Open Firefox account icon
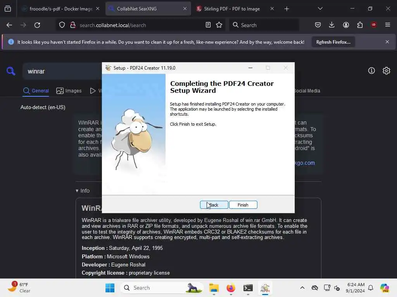This screenshot has height=297, width=397. 346,25
